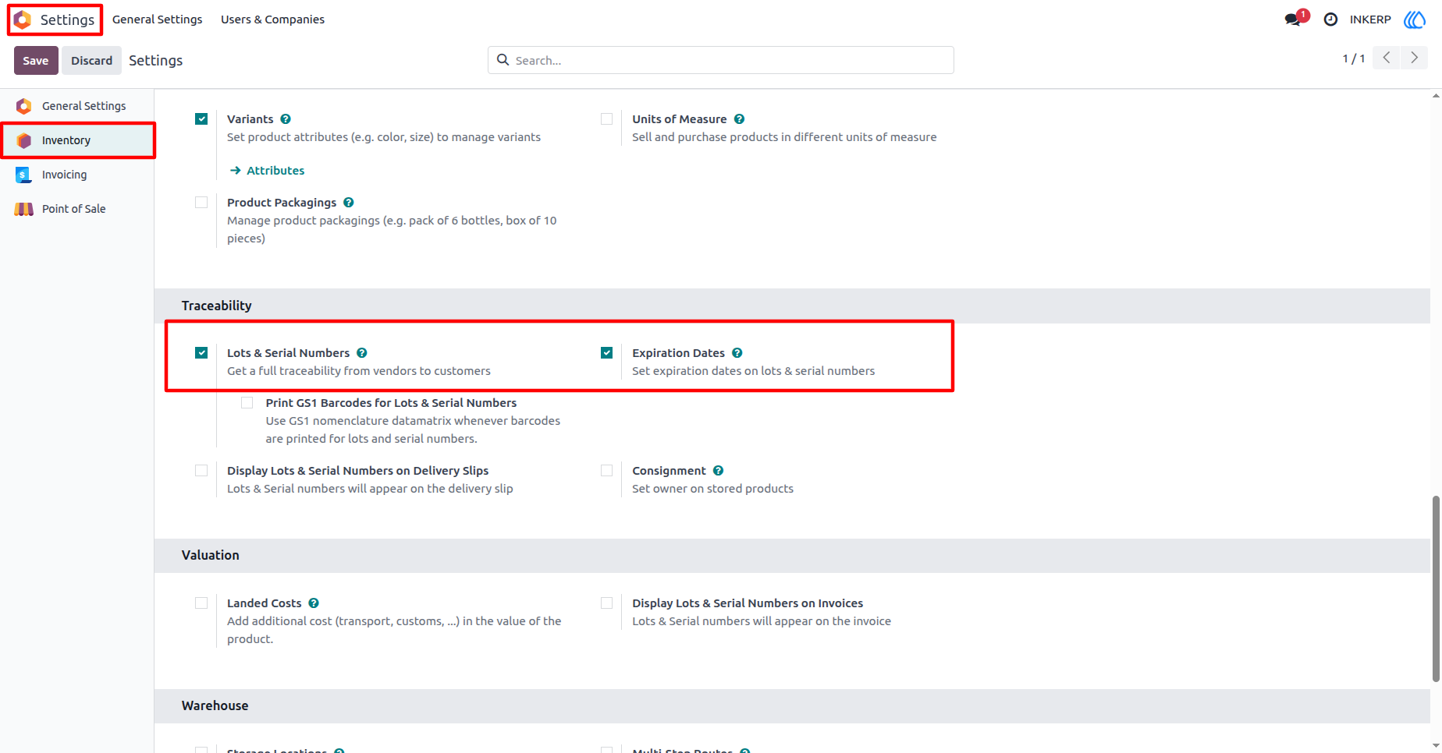Click the blue user avatar logo

(1415, 19)
